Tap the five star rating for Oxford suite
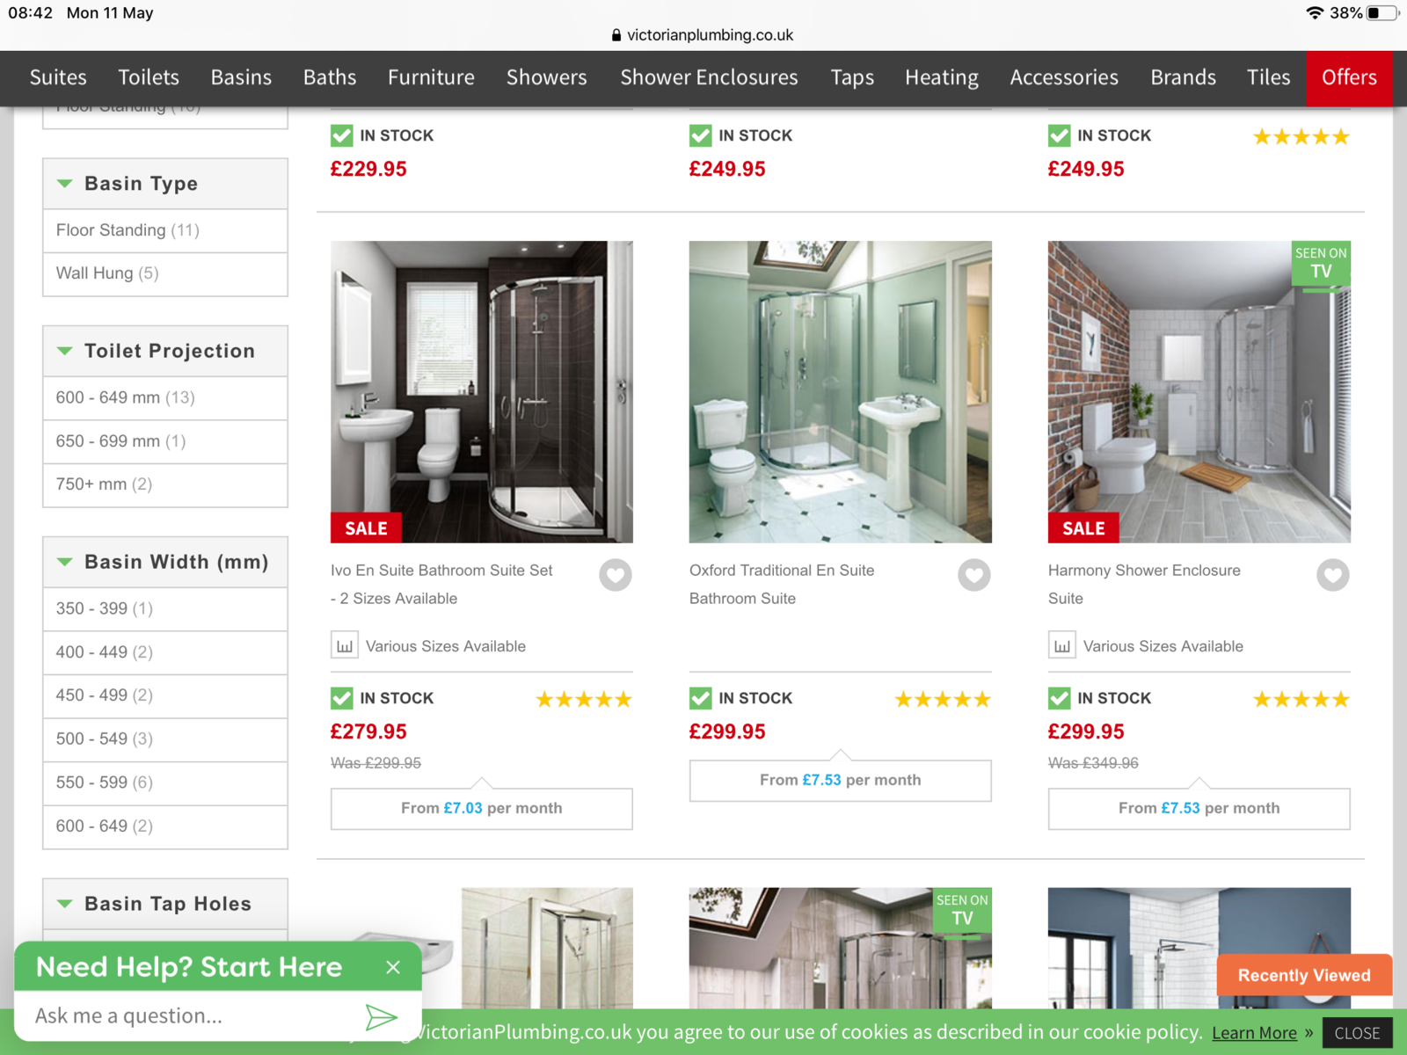 943,700
